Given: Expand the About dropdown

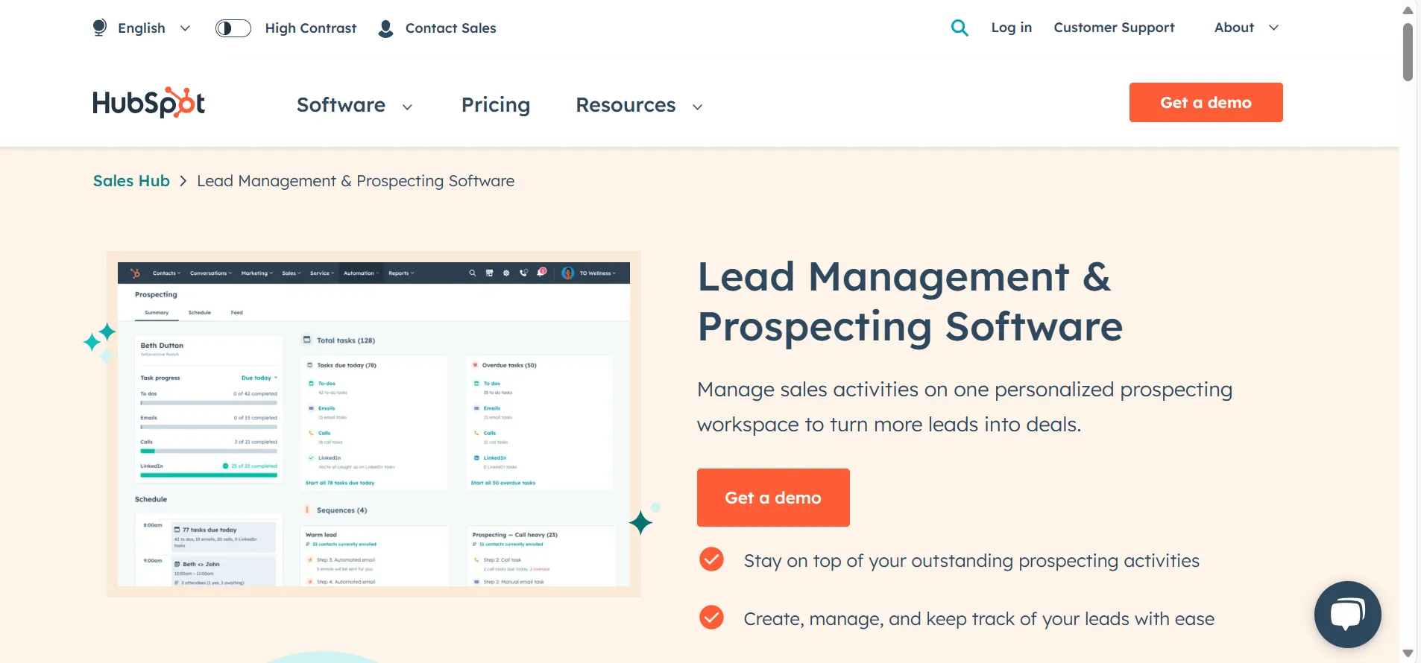Looking at the screenshot, I should 1246,28.
